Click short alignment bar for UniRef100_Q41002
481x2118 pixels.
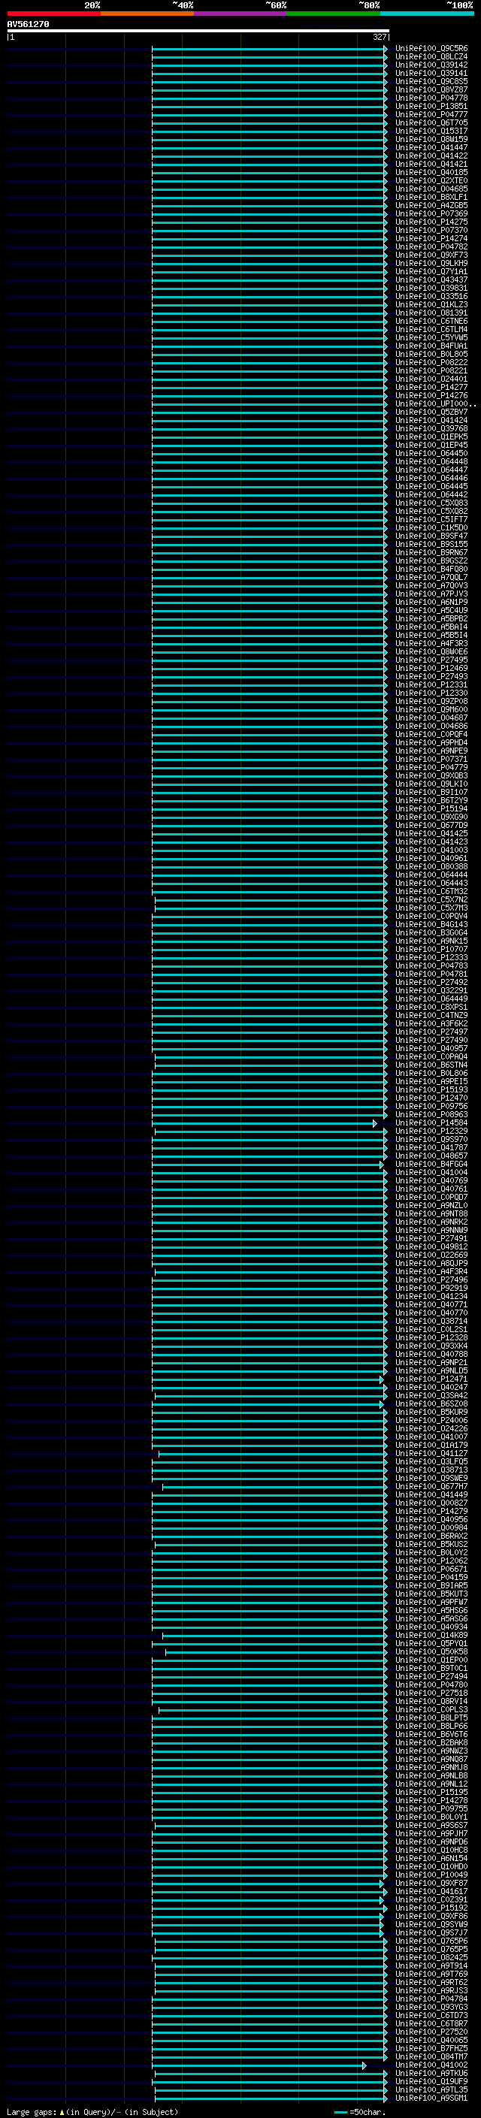coord(259,2065)
